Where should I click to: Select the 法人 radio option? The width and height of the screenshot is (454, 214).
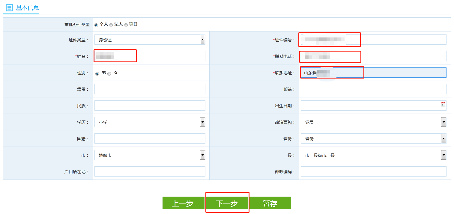(x=111, y=25)
